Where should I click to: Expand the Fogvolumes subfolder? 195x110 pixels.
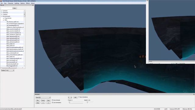click(3, 18)
